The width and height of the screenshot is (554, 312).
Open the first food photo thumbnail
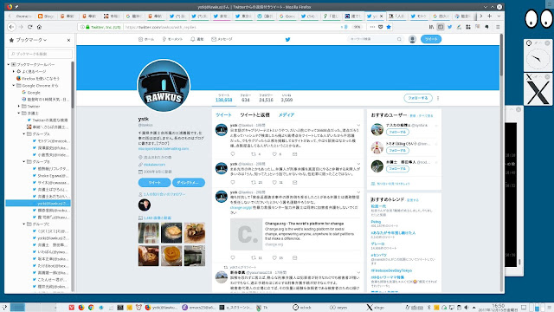tap(148, 232)
